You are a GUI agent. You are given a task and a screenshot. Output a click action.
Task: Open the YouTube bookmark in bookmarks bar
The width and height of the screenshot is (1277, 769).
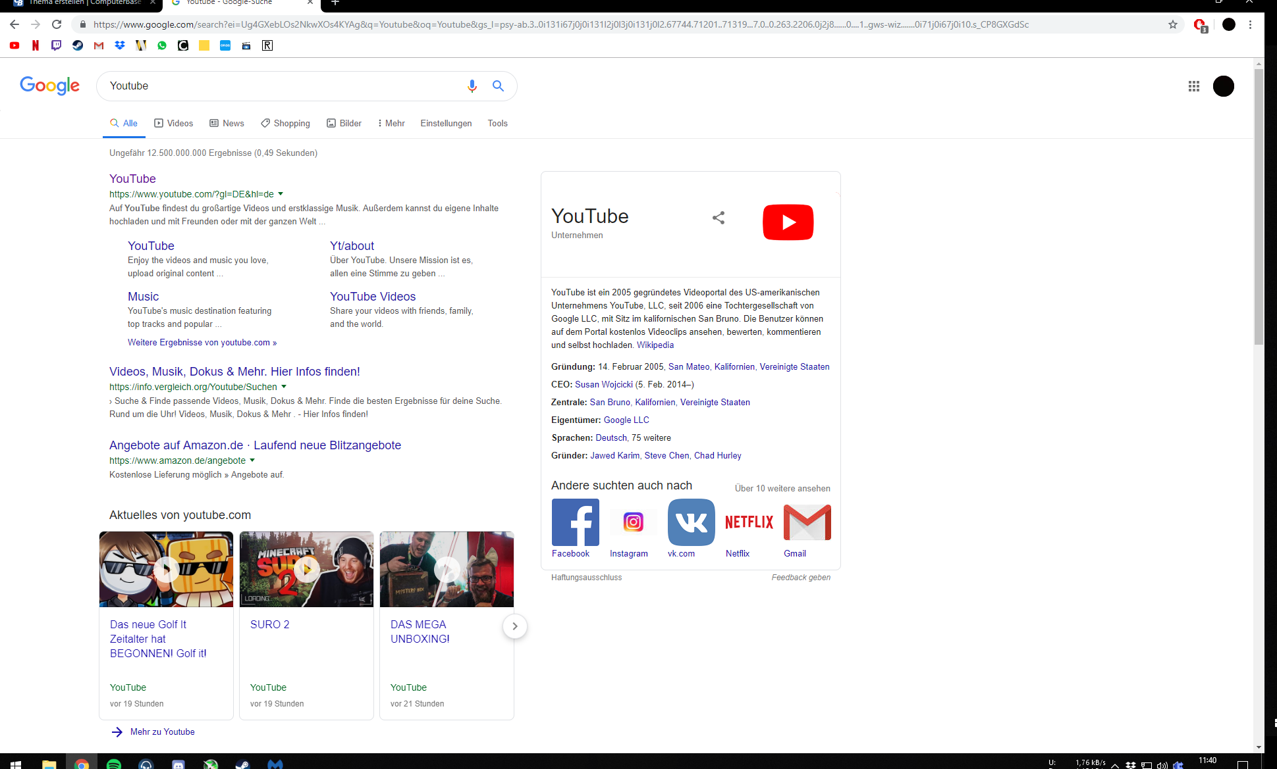click(14, 45)
